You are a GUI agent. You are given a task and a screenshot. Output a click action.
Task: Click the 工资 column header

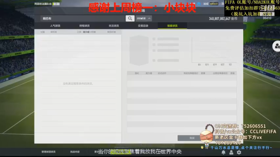point(79,32)
